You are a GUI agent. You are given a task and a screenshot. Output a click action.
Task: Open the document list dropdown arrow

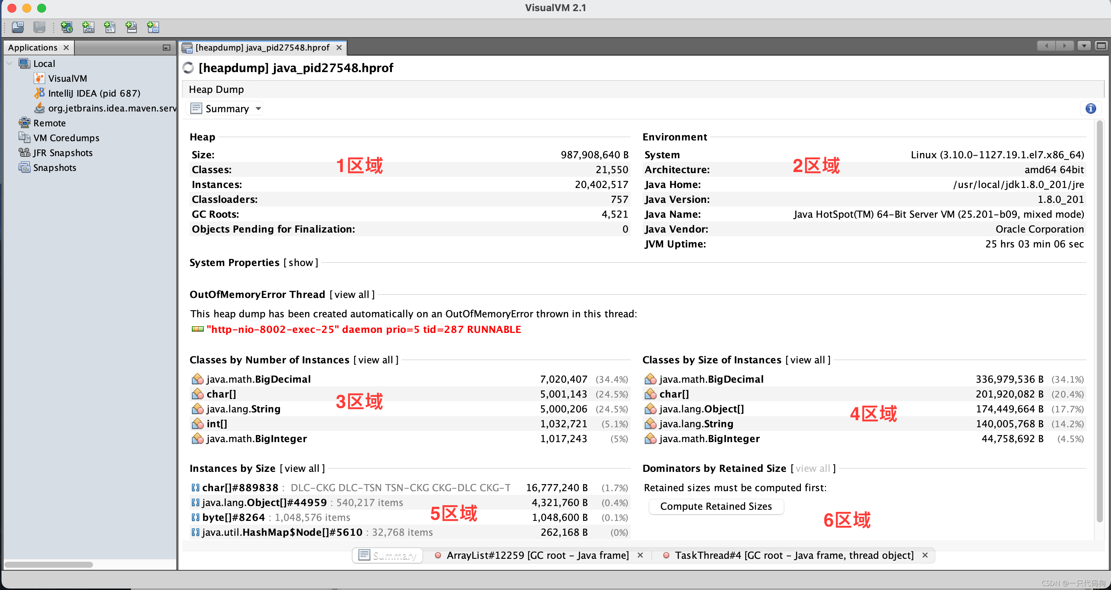(x=1083, y=46)
